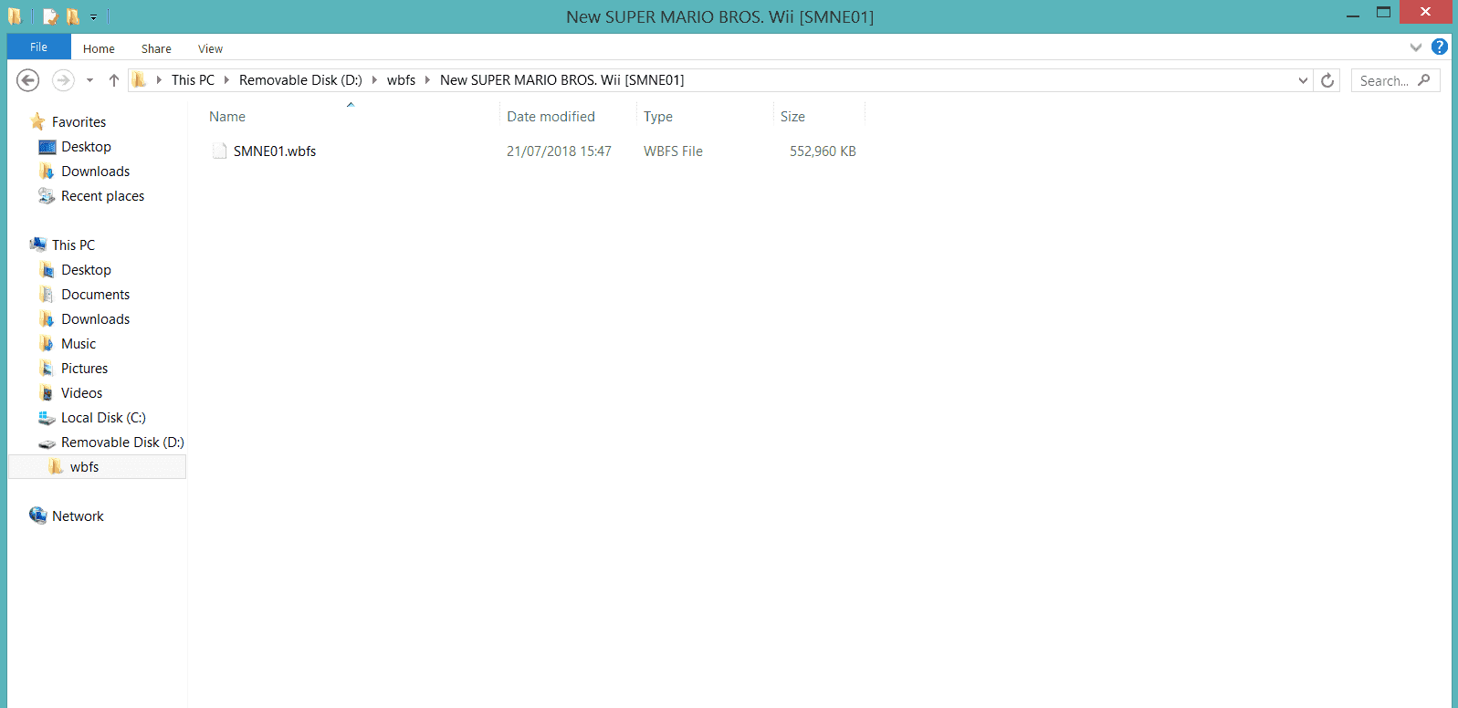
Task: Switch to the Share ribbon tab
Action: (156, 48)
